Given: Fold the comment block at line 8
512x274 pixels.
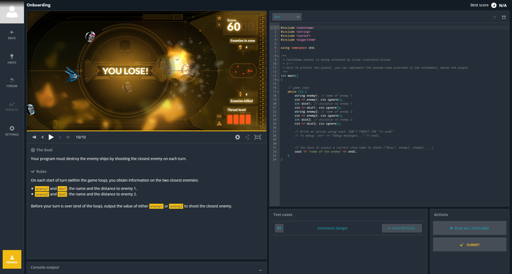Looking at the screenshot, I should (x=278, y=56).
